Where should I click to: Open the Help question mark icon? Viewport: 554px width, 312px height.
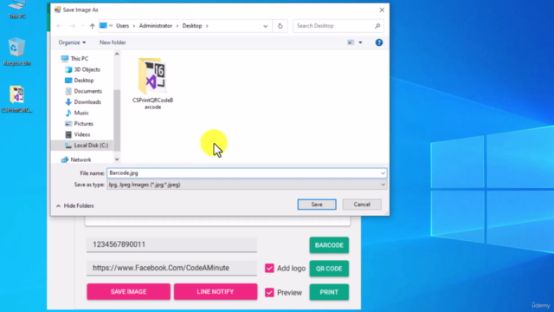[379, 42]
